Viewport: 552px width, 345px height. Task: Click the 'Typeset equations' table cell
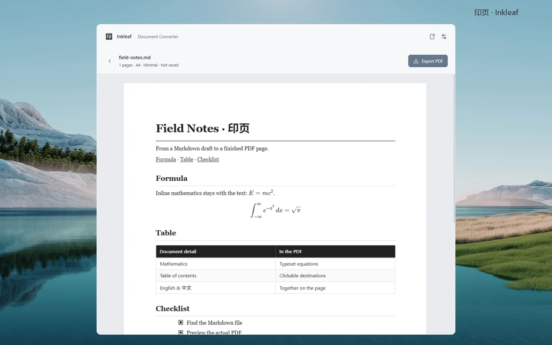(x=336, y=263)
